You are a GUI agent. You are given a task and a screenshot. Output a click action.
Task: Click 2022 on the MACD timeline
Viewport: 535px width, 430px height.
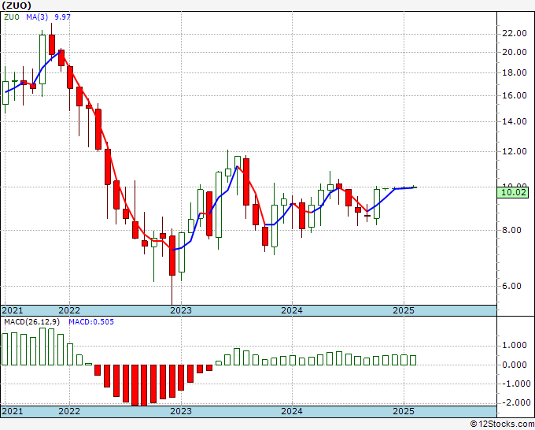(x=69, y=411)
